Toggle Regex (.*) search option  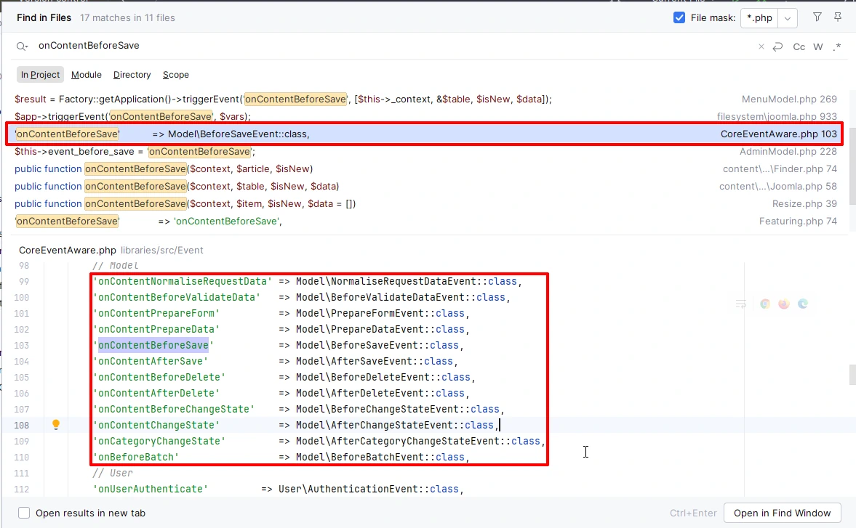coord(837,47)
